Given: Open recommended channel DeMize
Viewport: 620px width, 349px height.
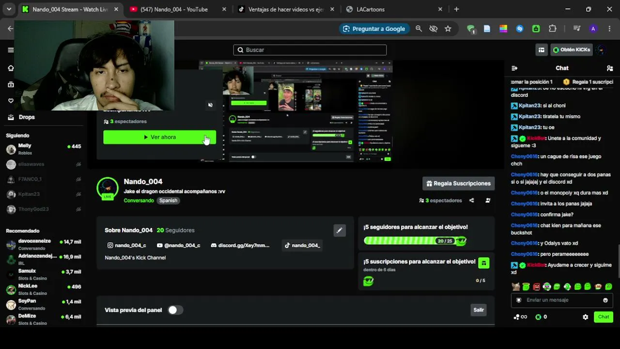Looking at the screenshot, I should pyautogui.click(x=44, y=319).
